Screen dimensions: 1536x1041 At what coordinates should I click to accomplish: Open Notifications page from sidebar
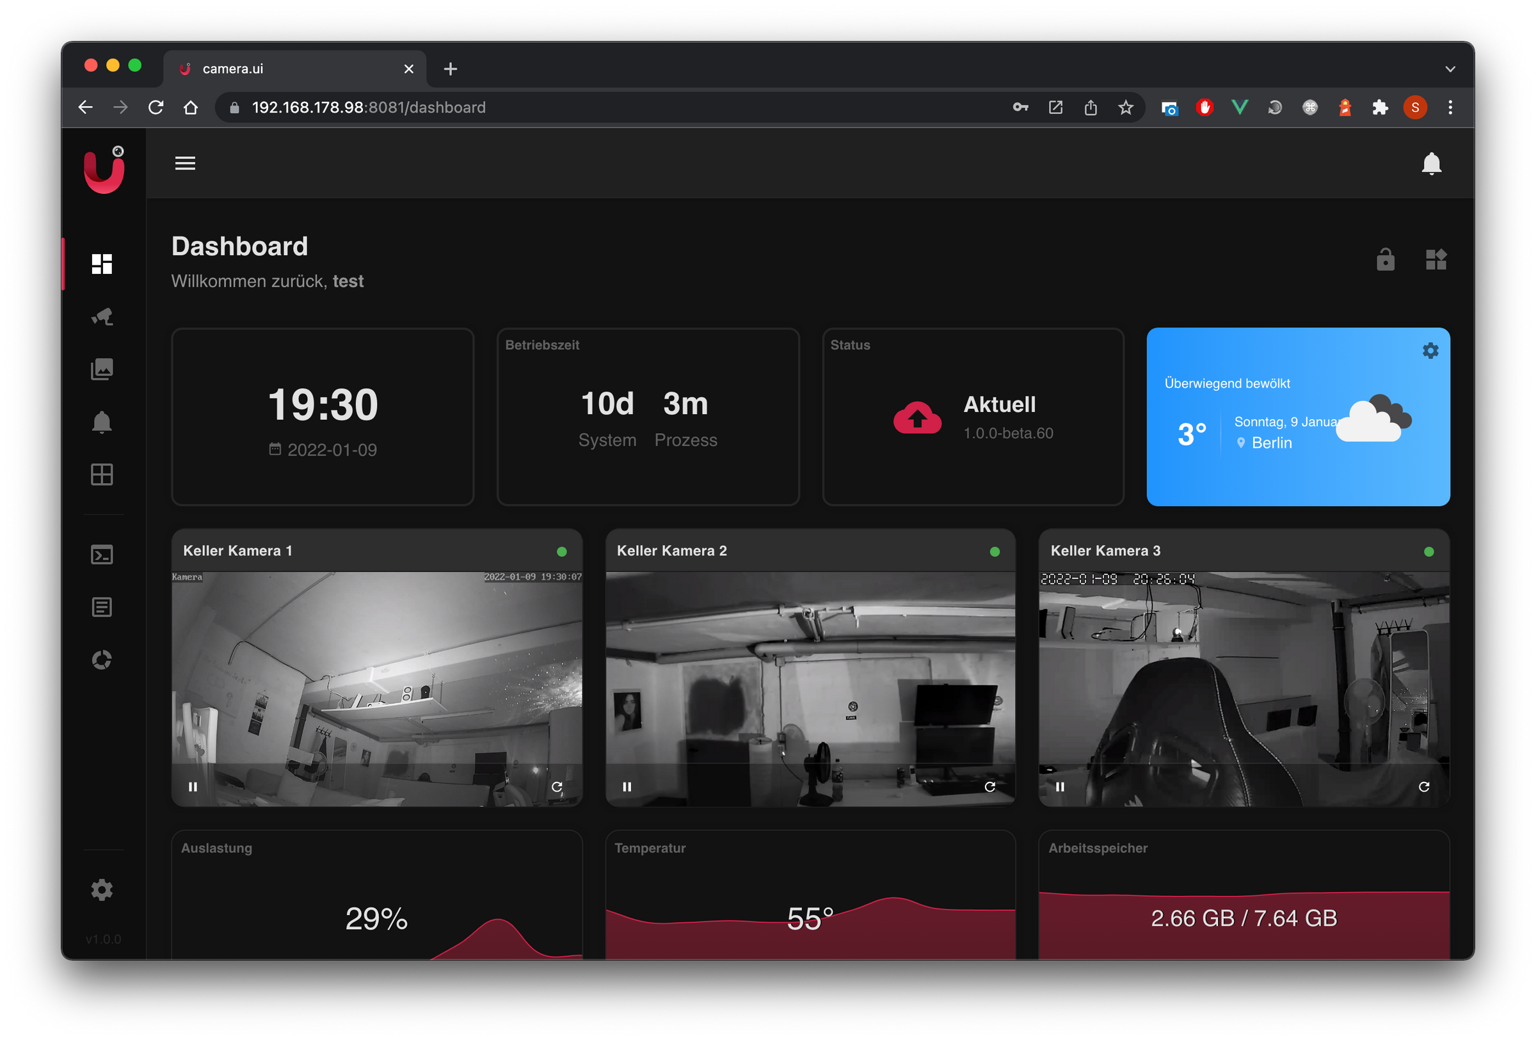coord(102,422)
